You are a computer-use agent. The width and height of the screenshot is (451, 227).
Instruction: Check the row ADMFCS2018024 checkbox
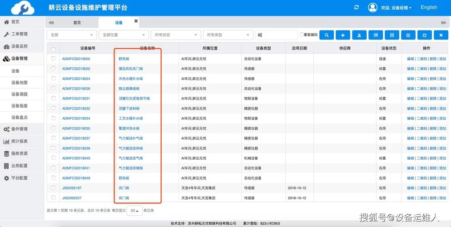53,78
